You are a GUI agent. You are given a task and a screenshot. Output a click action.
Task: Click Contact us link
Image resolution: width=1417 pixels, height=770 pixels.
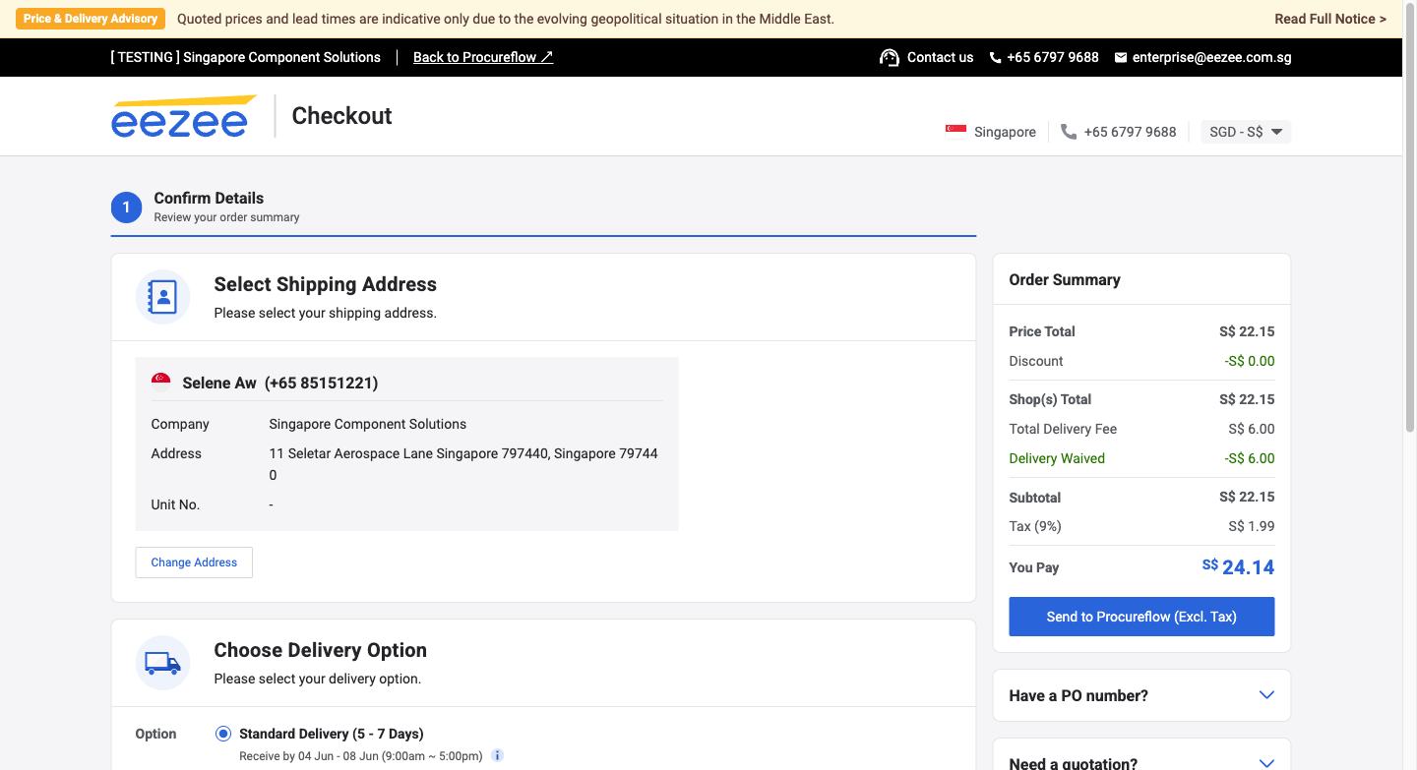click(x=940, y=57)
